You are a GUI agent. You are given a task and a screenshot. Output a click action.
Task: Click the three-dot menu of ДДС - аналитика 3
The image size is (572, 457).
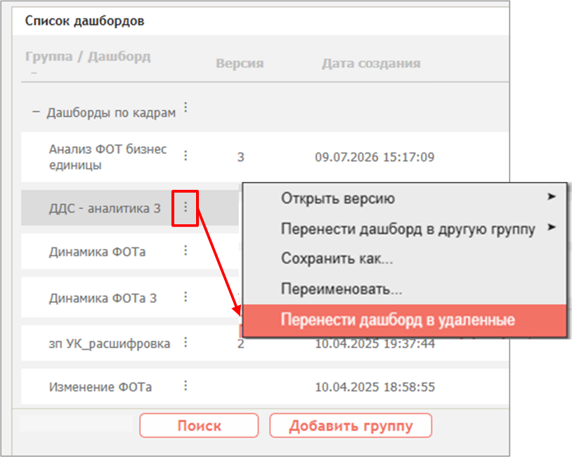pos(186,207)
